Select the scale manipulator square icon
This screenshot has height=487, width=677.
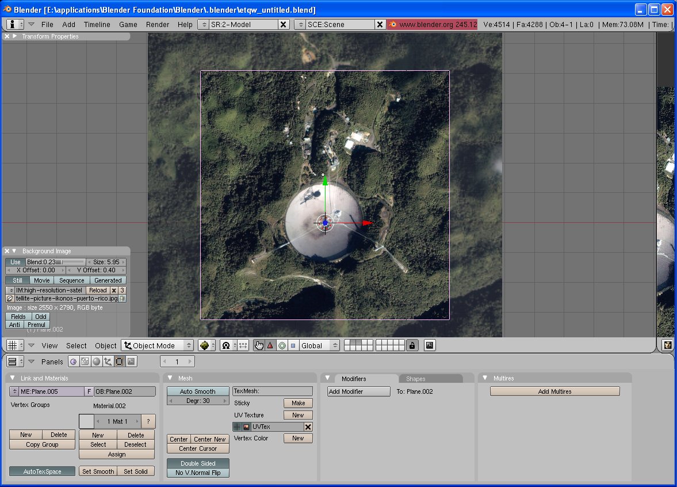point(293,345)
